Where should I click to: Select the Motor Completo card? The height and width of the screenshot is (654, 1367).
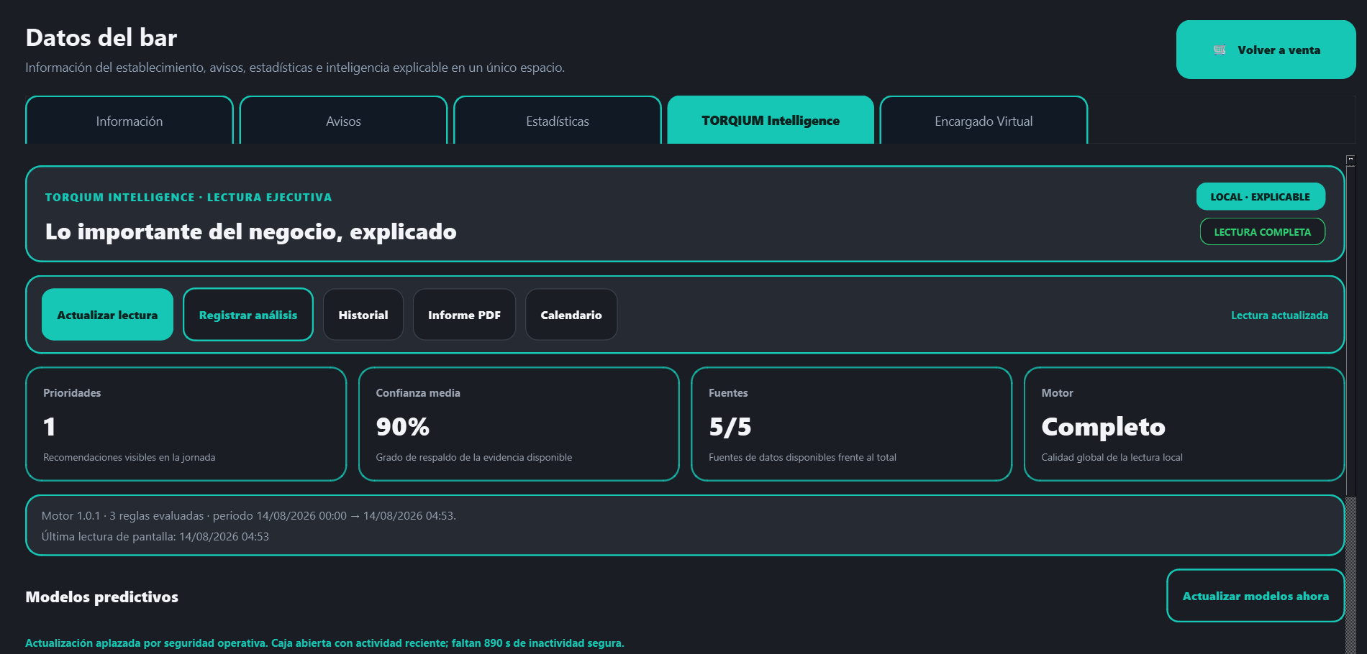click(x=1184, y=424)
